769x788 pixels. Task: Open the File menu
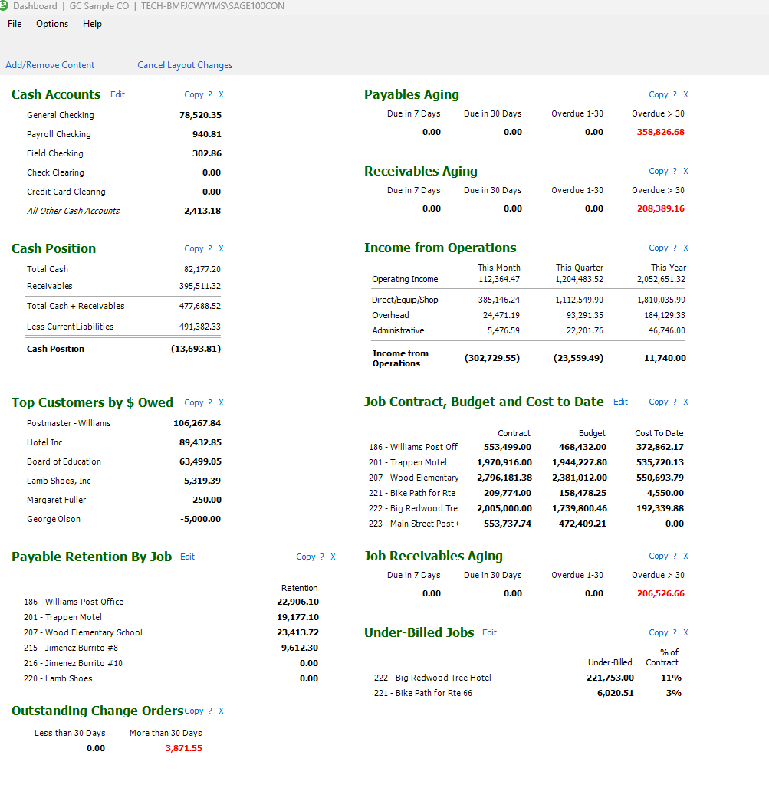pyautogui.click(x=15, y=24)
